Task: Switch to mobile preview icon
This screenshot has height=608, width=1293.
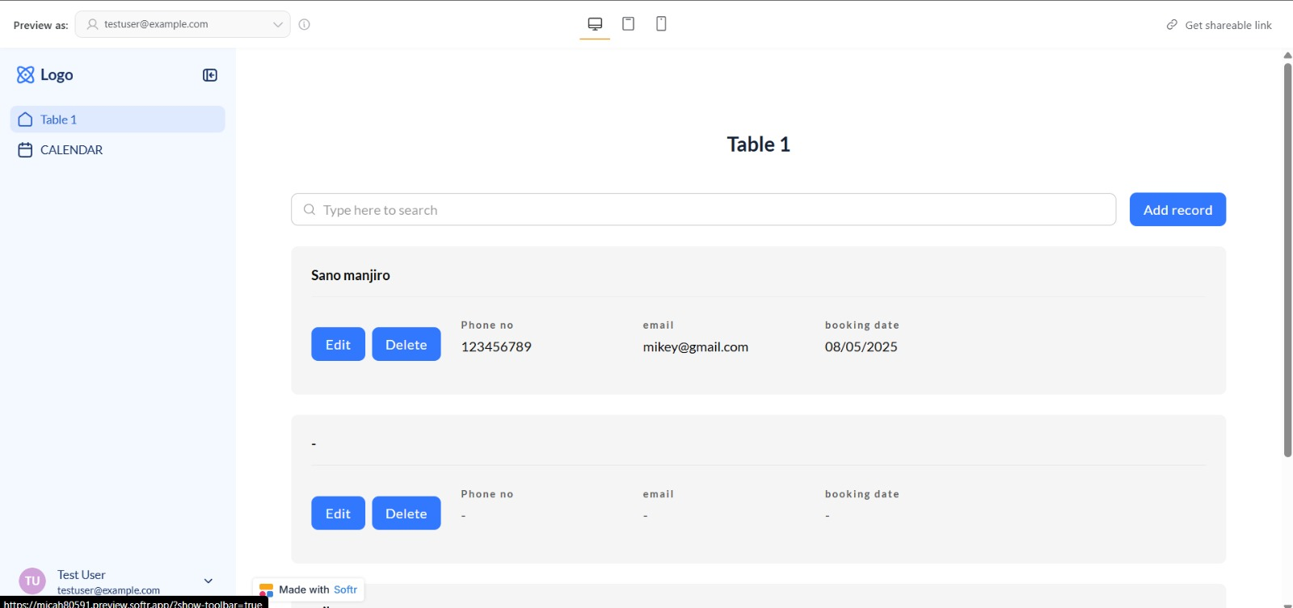Action: pyautogui.click(x=661, y=23)
